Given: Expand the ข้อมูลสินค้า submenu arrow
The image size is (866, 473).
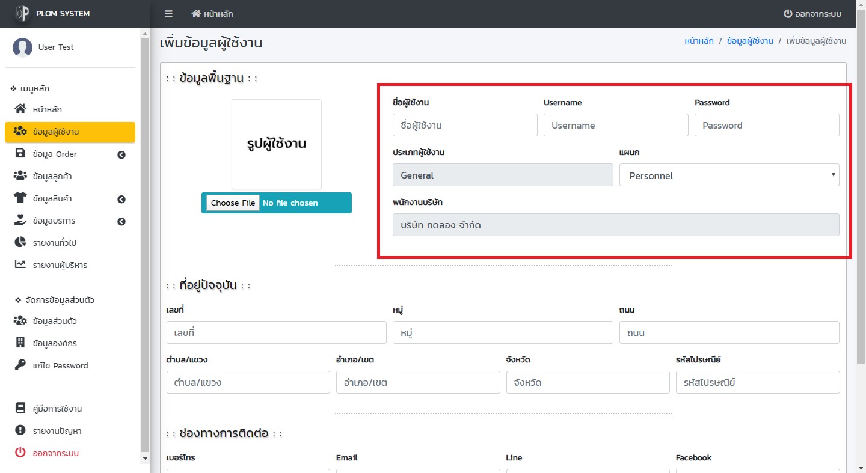Looking at the screenshot, I should (x=121, y=199).
